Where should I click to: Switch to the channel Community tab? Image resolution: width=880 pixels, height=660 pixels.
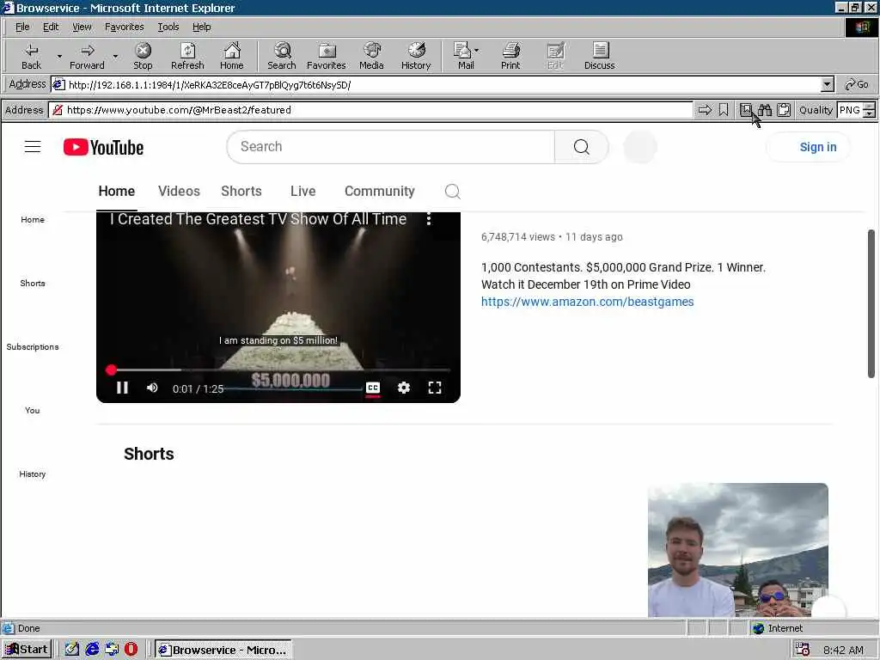379,192
